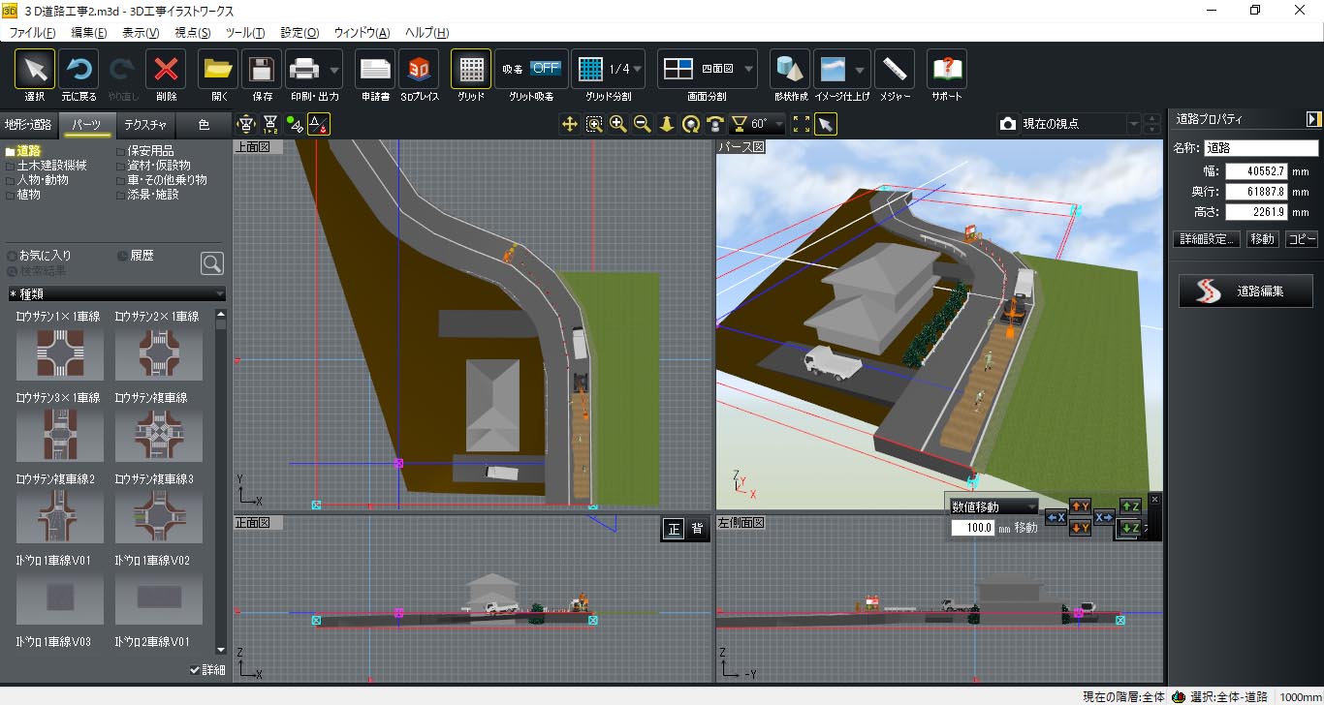The image size is (1324, 705).
Task: Open the 編集(E) menu
Action: point(89,32)
